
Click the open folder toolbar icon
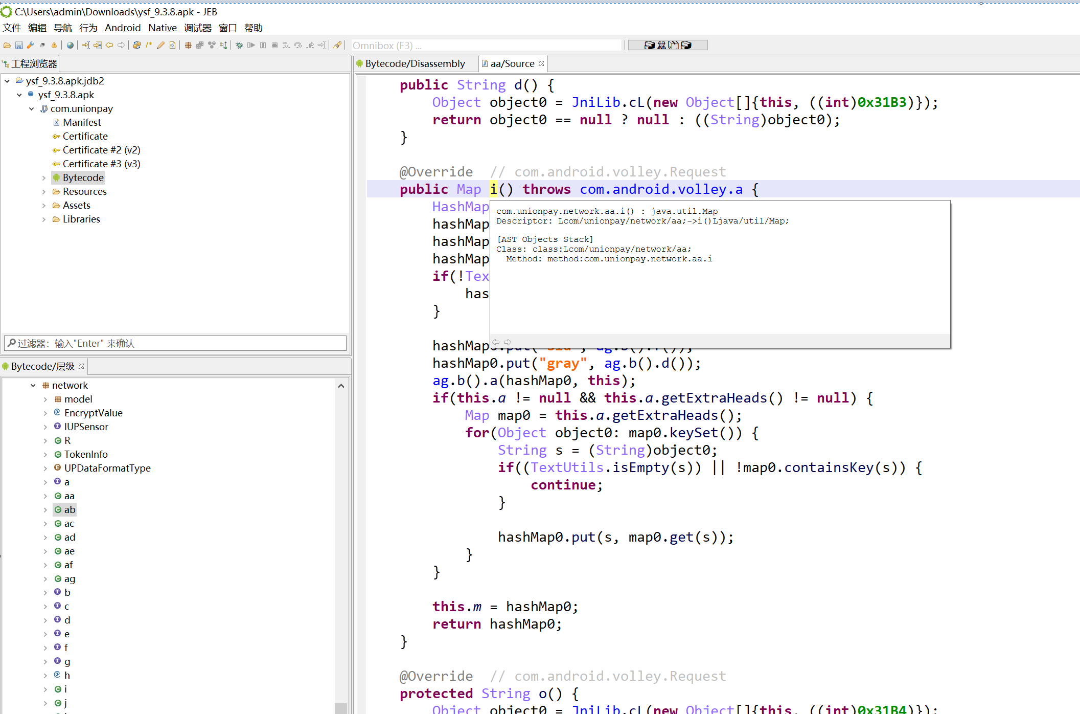(x=7, y=46)
